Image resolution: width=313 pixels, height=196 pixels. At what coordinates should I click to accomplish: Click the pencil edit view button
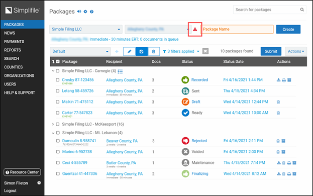point(129,51)
